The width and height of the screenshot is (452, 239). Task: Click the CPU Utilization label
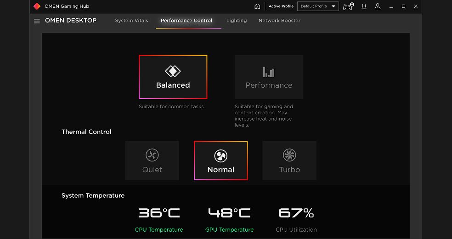[x=296, y=229]
